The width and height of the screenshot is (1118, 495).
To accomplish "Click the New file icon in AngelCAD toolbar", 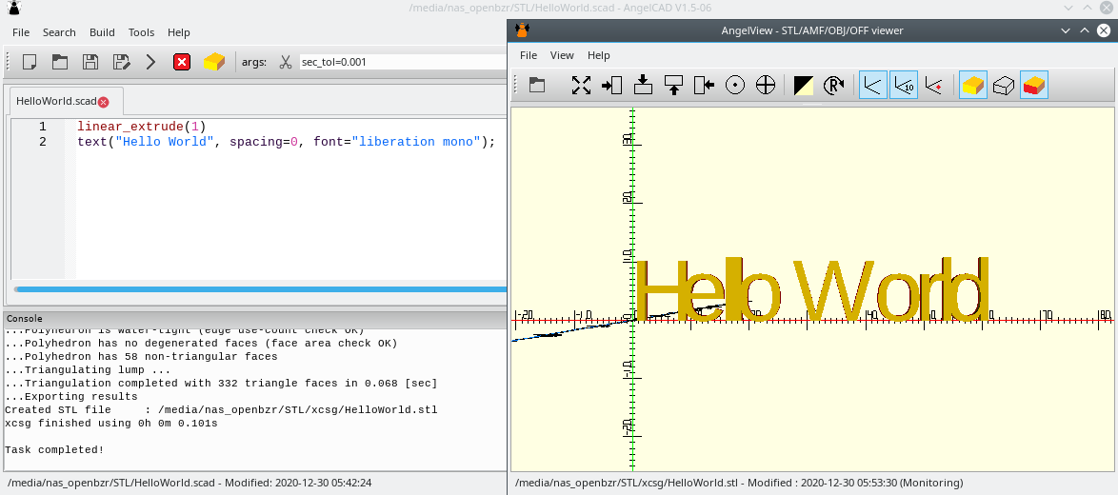I will pos(30,62).
